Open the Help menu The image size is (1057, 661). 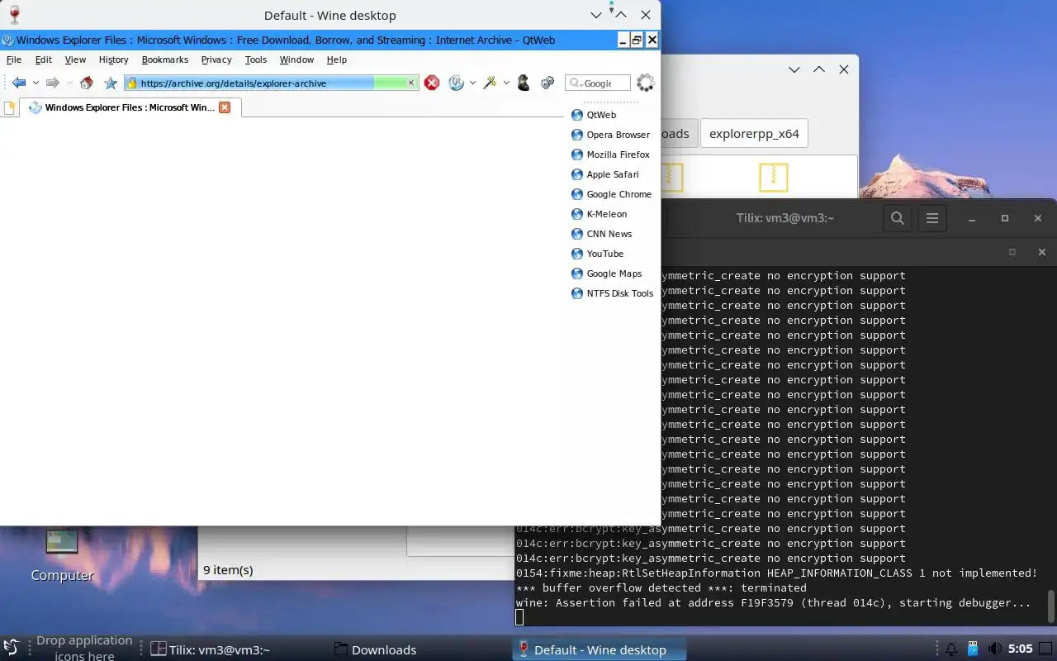click(337, 59)
